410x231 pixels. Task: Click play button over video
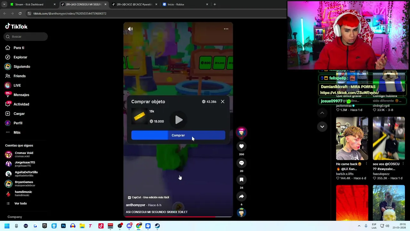[x=179, y=120]
